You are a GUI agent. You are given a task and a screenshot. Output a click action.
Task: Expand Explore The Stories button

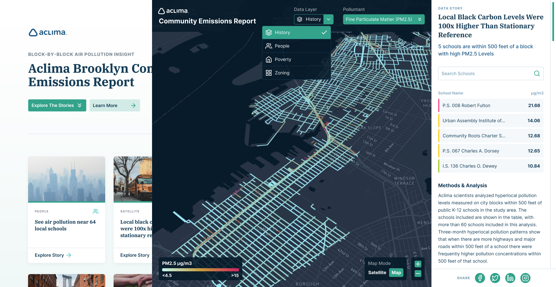(x=57, y=105)
